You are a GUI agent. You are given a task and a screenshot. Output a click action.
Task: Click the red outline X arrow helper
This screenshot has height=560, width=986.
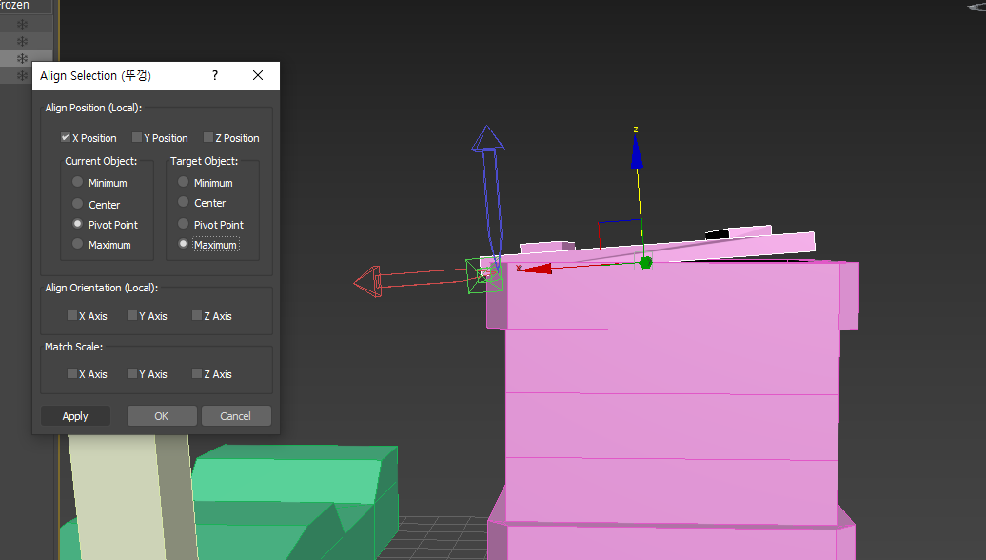point(368,281)
